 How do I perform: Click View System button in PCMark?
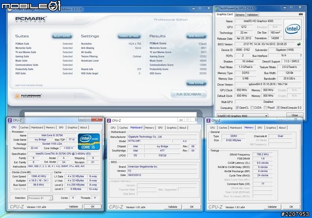click(x=196, y=83)
